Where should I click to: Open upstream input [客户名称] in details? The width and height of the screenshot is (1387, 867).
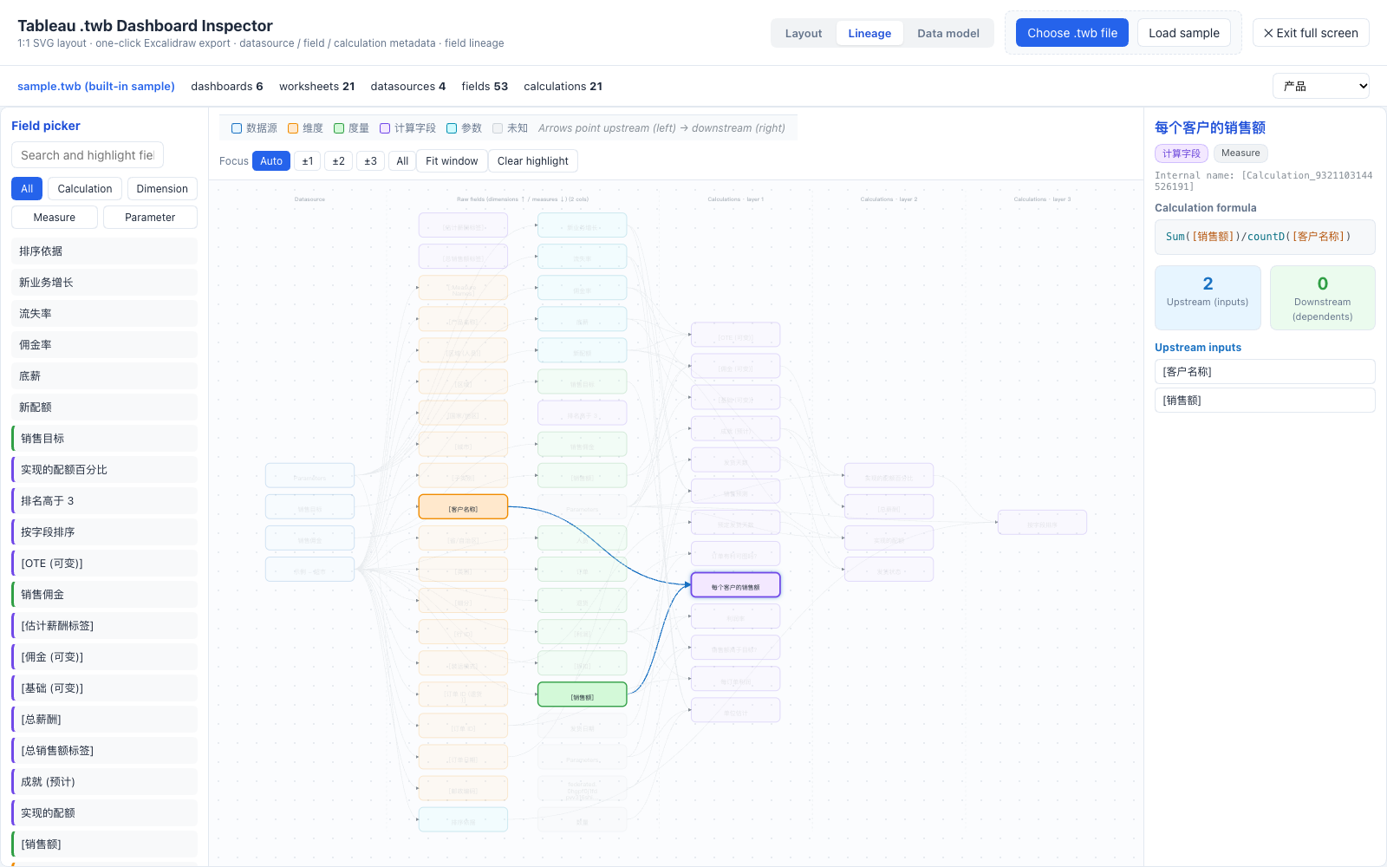click(1265, 372)
